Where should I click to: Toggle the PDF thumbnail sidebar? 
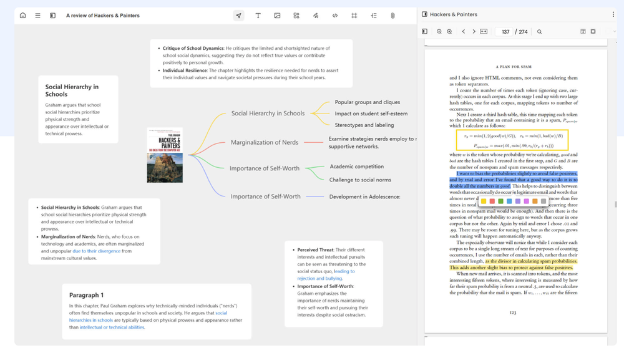point(424,31)
